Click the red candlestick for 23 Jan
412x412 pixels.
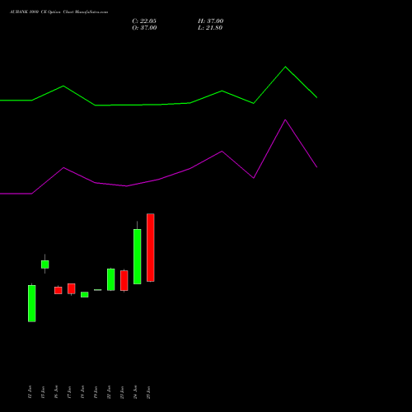click(124, 280)
